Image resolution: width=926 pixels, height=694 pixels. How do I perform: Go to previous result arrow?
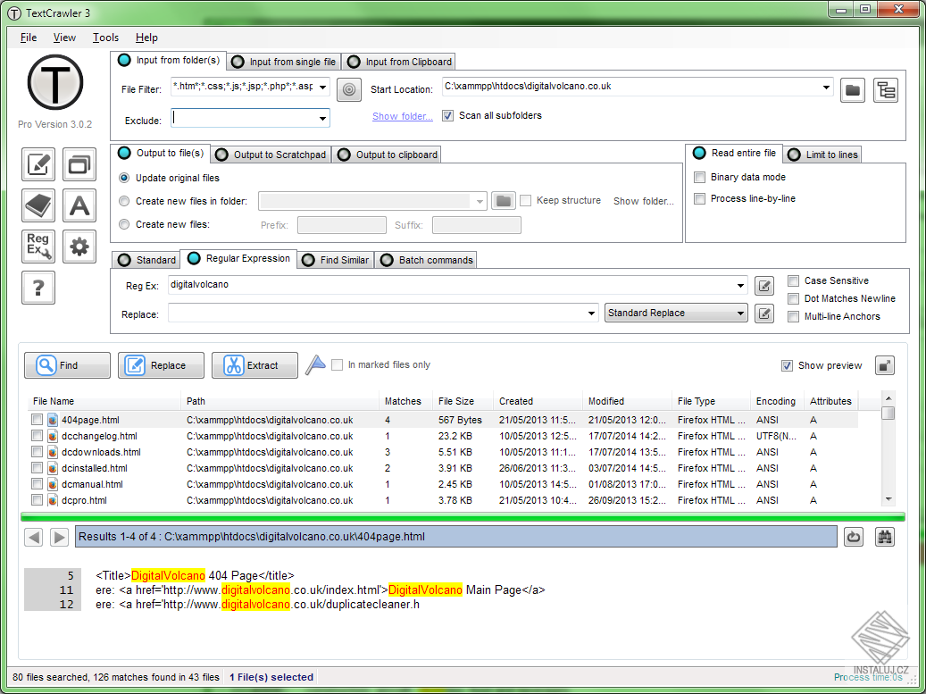(34, 537)
